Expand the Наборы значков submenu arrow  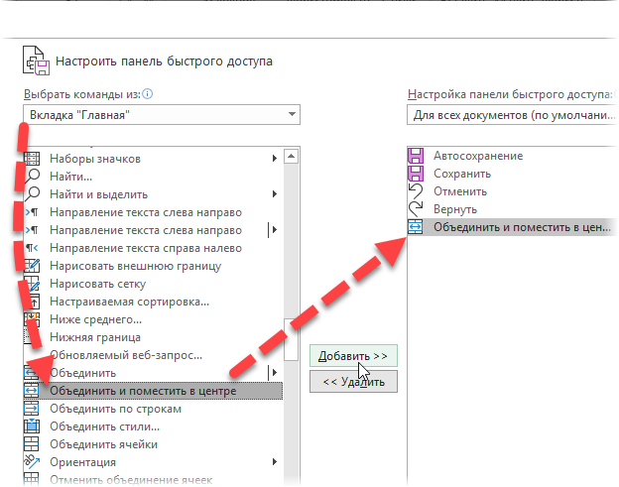click(x=274, y=159)
